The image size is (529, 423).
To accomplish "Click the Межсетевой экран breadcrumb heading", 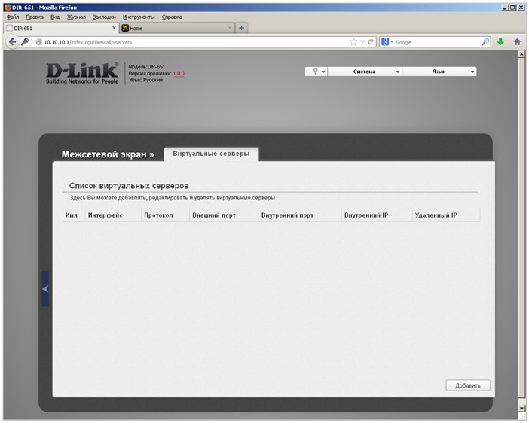I will 108,154.
